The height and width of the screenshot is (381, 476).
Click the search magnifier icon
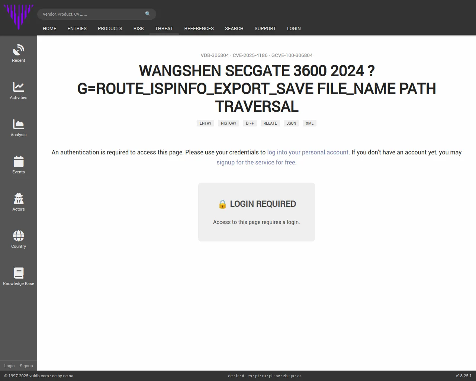148,14
